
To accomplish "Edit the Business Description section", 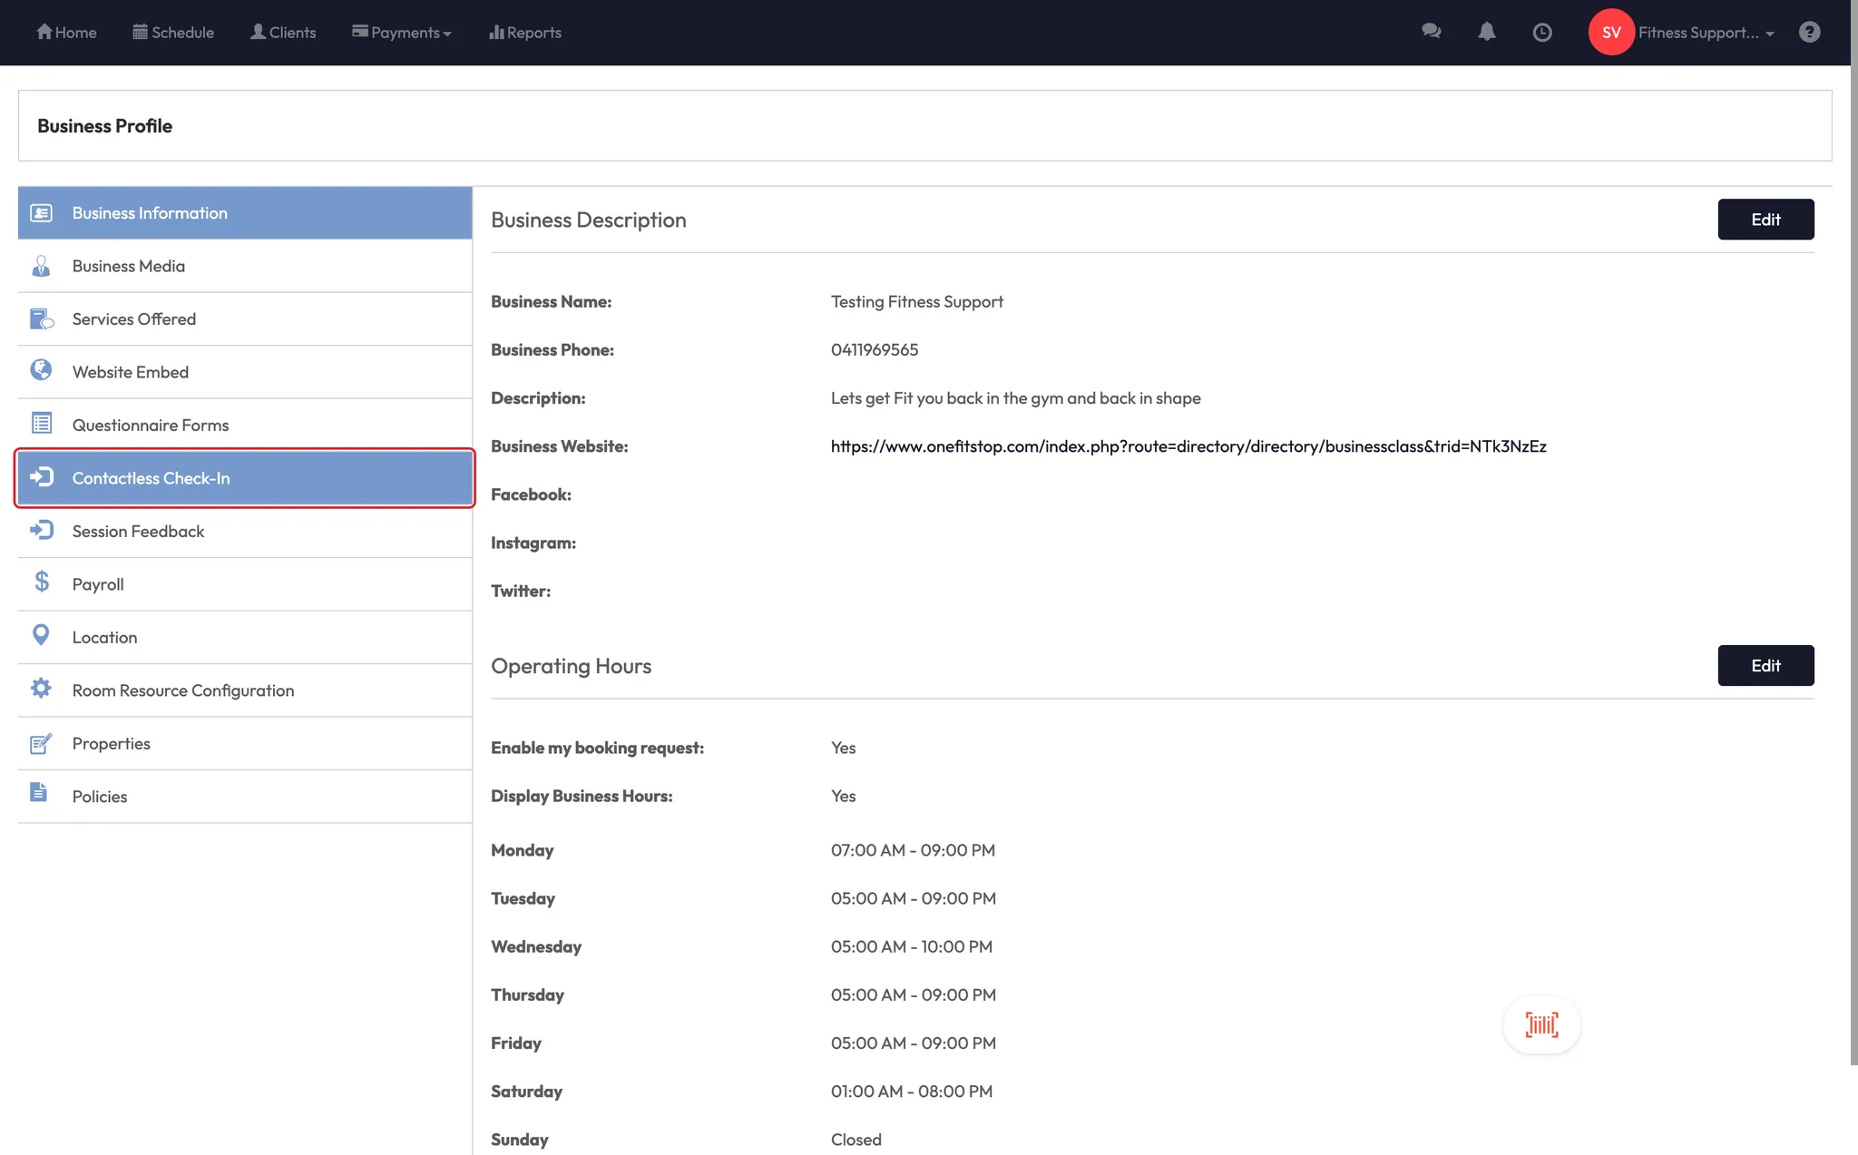I will click(x=1765, y=220).
